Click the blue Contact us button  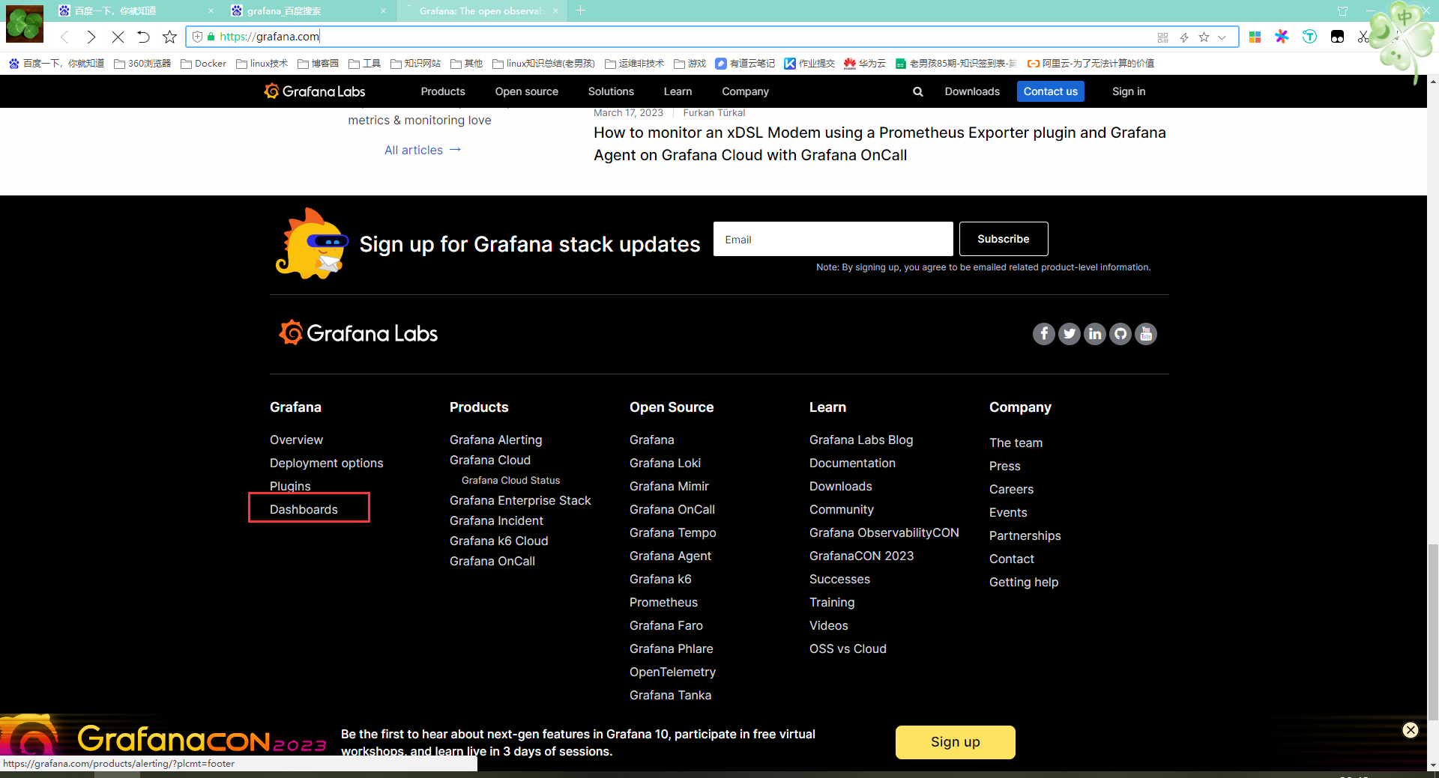[1051, 91]
